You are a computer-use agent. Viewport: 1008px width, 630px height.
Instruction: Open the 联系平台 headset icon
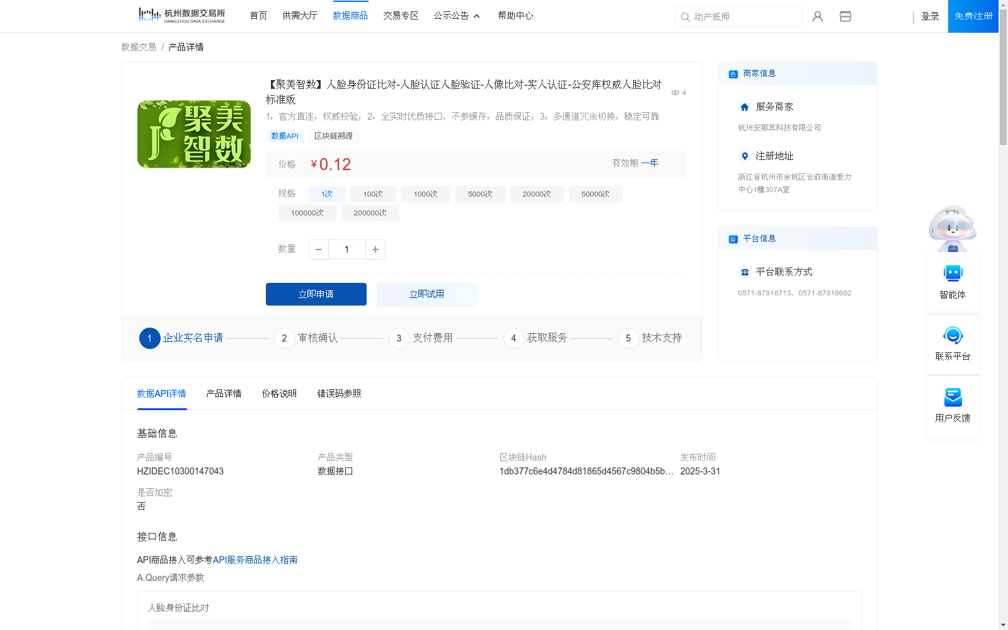click(x=953, y=335)
